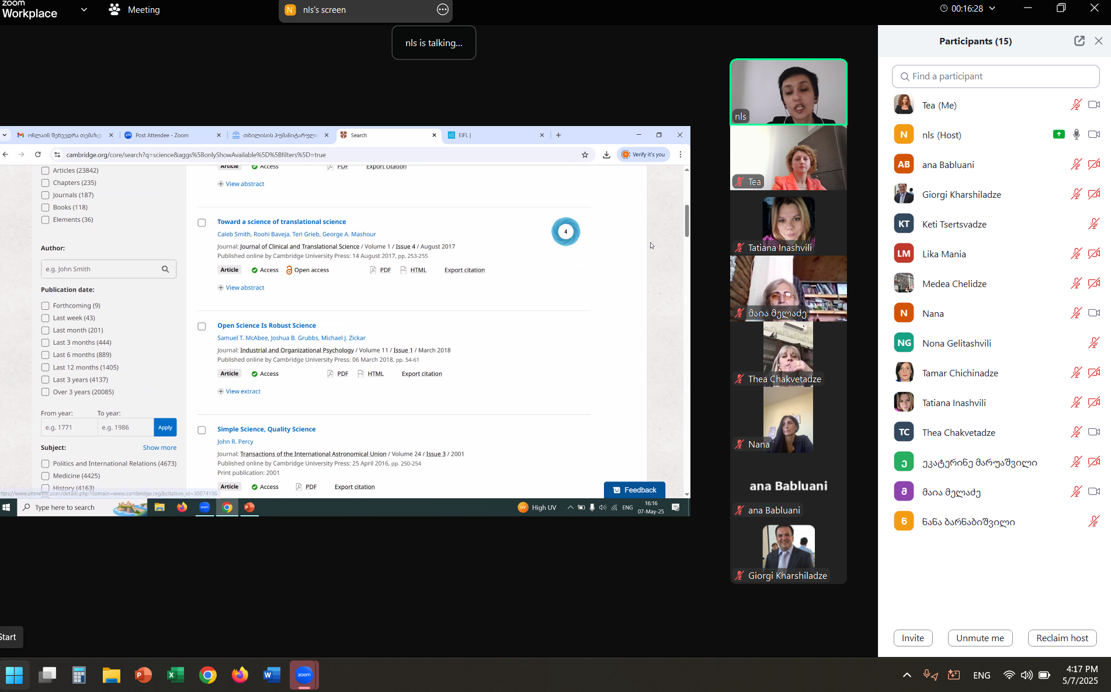Screen dimensions: 1111x692
Task: Open the Feedback button on Cambridge page
Action: (x=634, y=490)
